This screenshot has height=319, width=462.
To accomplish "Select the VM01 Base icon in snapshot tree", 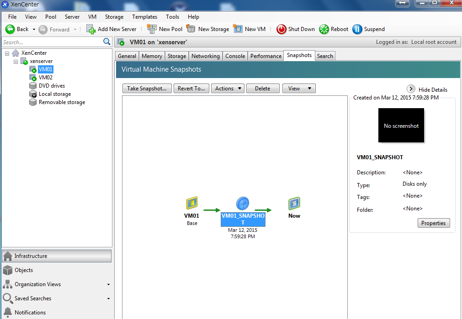I will pos(192,204).
